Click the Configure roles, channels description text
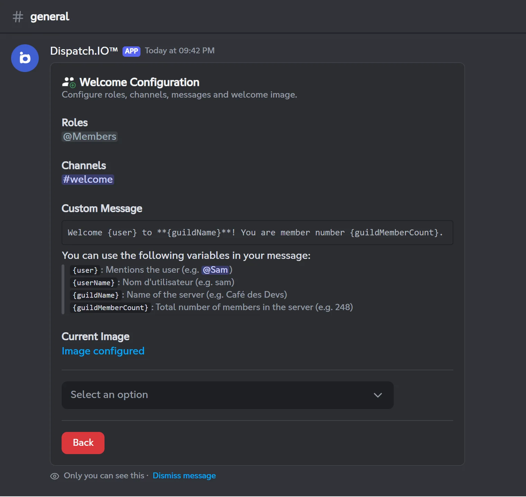 (179, 95)
